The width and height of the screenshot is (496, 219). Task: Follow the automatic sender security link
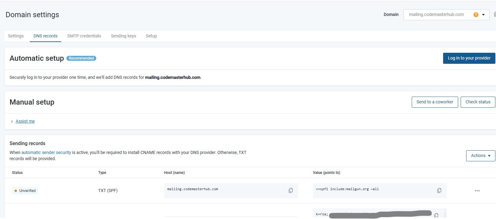pos(46,152)
